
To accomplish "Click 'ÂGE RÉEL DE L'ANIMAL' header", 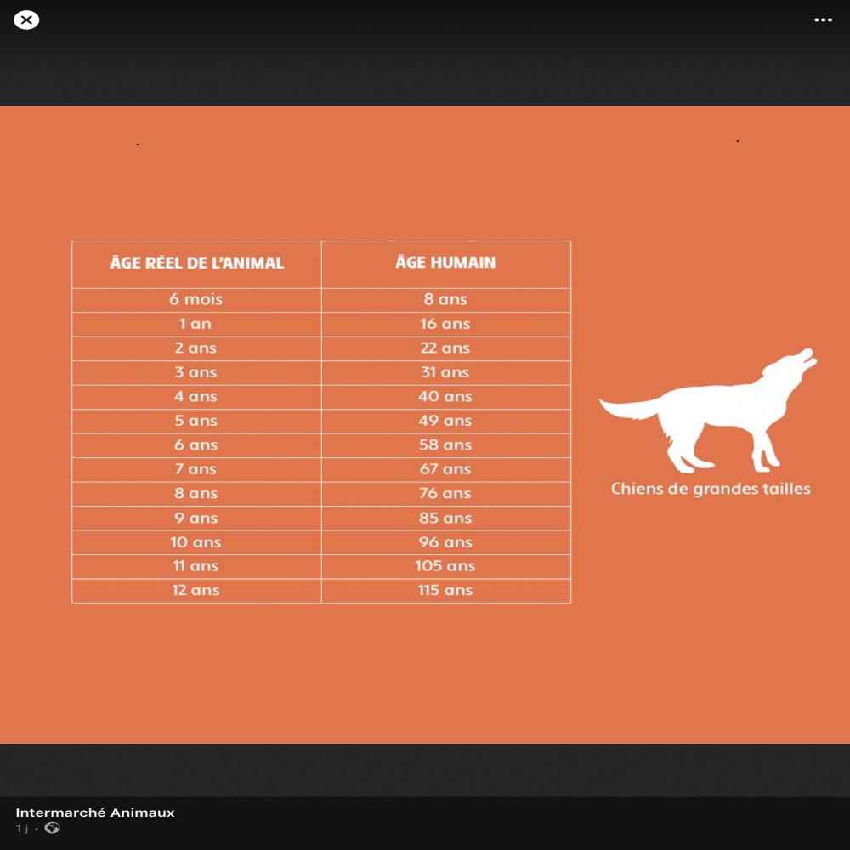I will coord(197,264).
